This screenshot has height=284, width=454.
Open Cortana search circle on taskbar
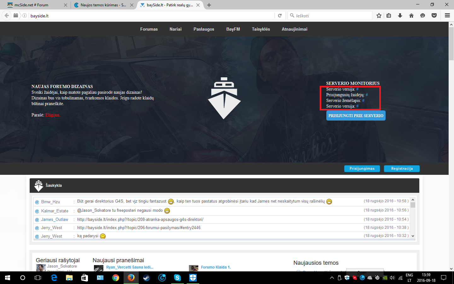pyautogui.click(x=22, y=278)
